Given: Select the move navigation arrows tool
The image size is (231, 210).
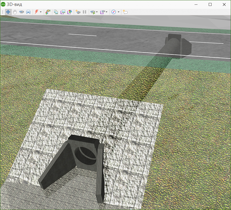Looking at the screenshot, I should 8,12.
